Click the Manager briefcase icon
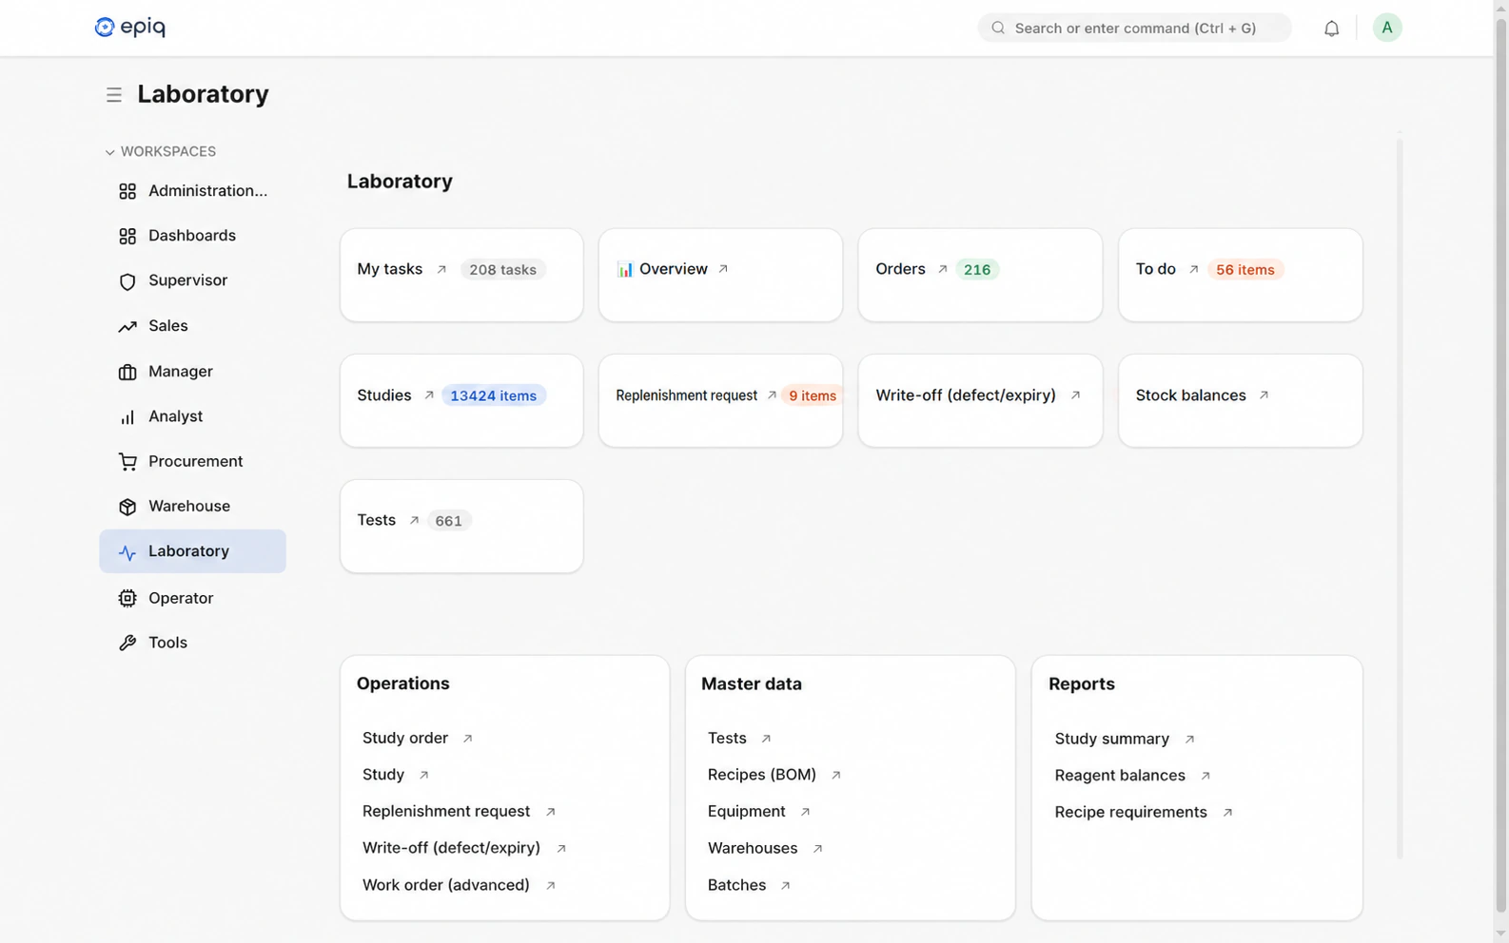1509x943 pixels. pyautogui.click(x=127, y=372)
